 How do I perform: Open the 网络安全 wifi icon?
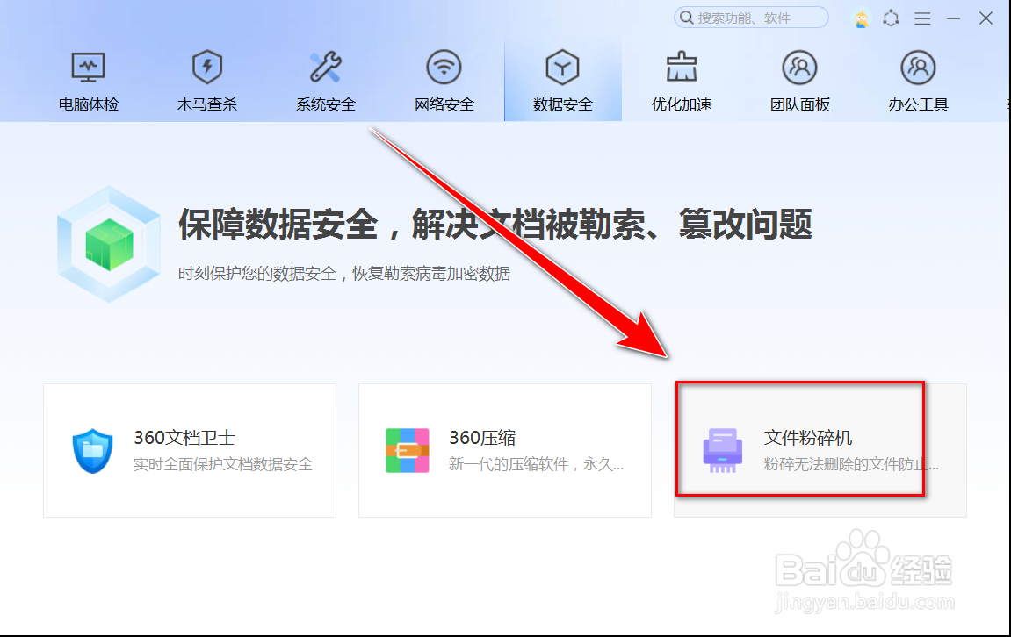click(x=444, y=67)
